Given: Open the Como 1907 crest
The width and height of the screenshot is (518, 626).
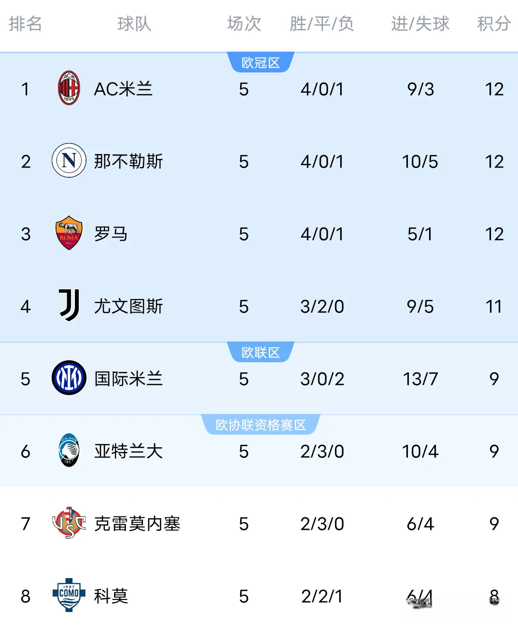Looking at the screenshot, I should (69, 595).
